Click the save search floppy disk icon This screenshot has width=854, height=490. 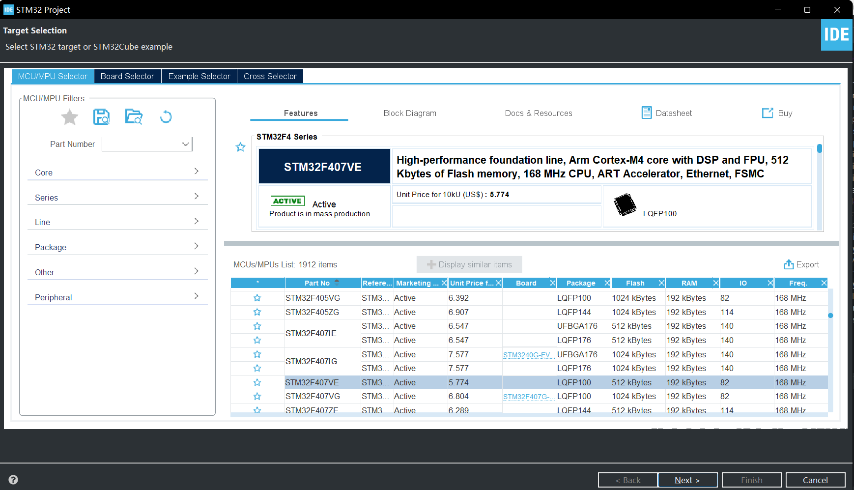pos(101,117)
